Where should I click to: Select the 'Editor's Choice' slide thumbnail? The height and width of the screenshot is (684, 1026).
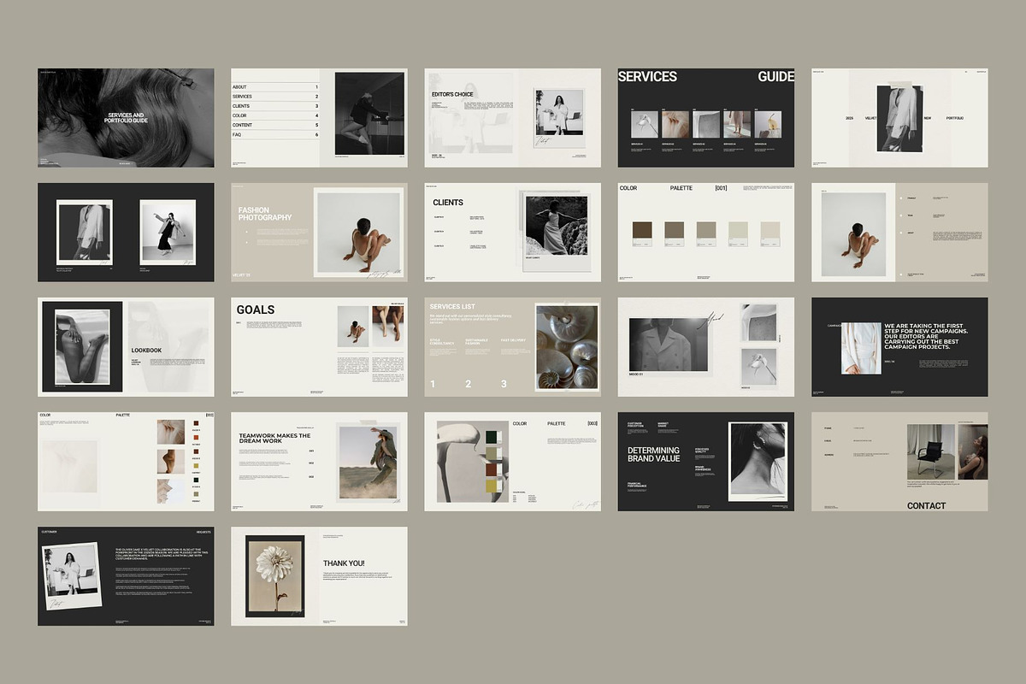pos(513,118)
